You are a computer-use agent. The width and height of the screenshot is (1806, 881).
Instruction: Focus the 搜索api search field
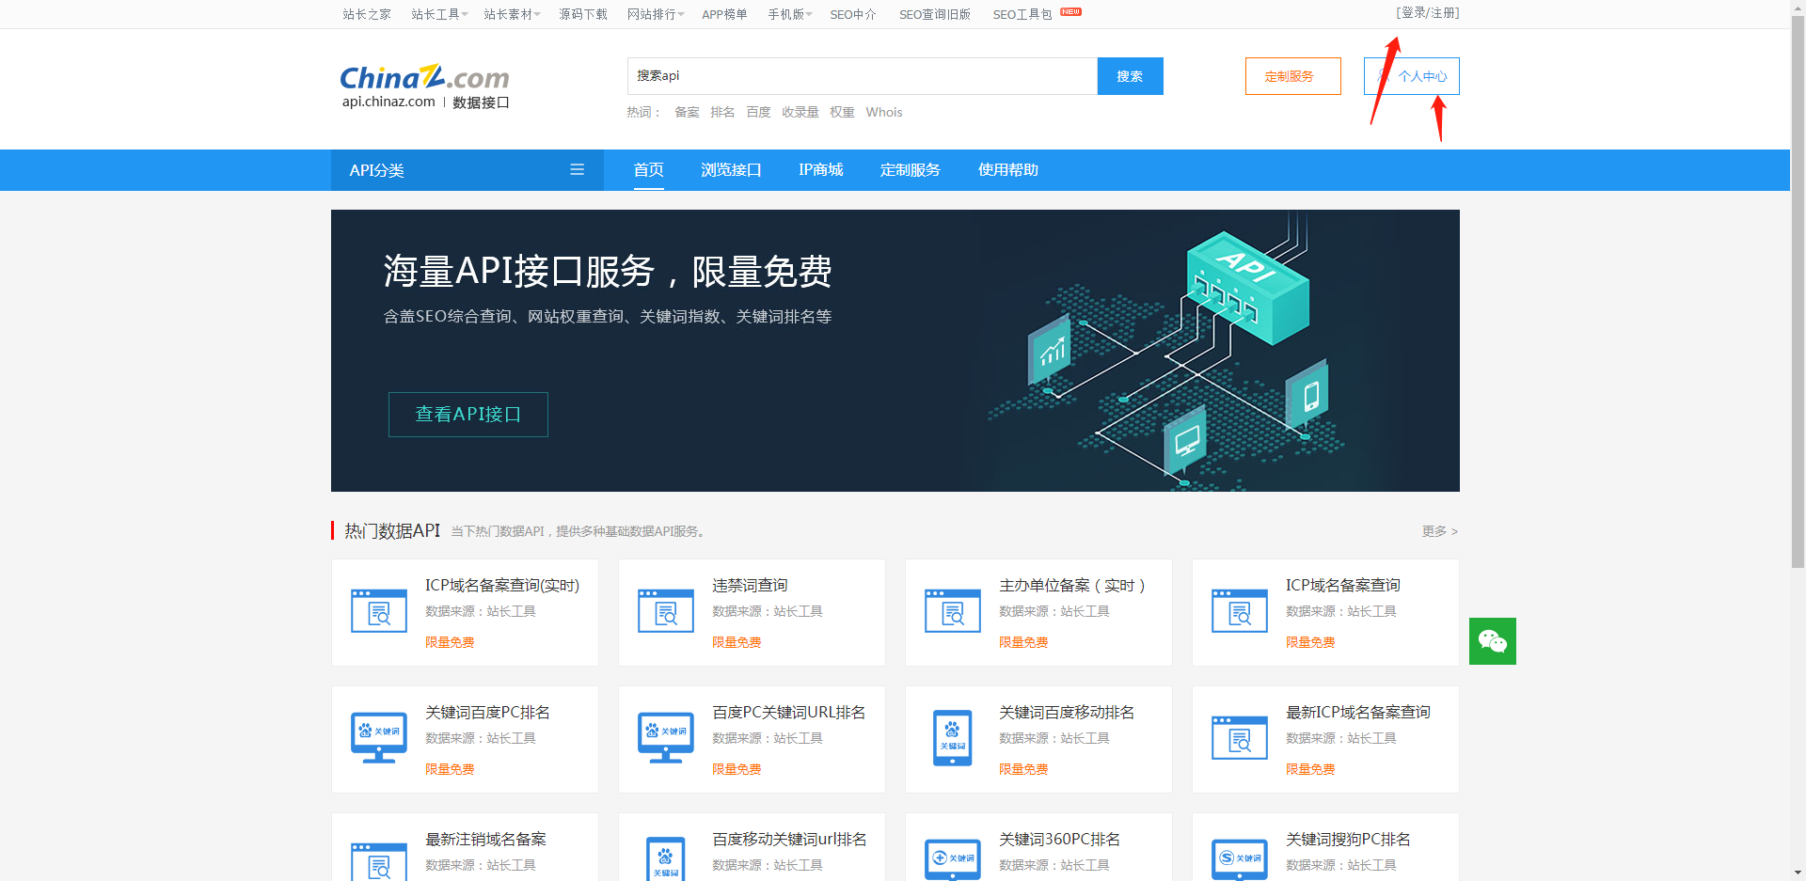click(863, 76)
